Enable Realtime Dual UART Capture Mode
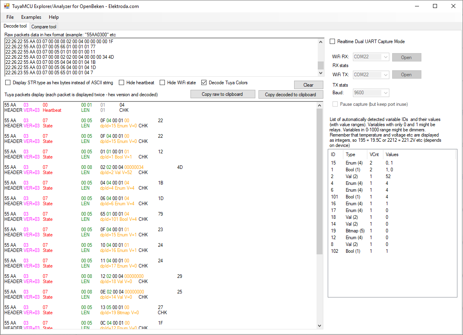 tap(333, 42)
